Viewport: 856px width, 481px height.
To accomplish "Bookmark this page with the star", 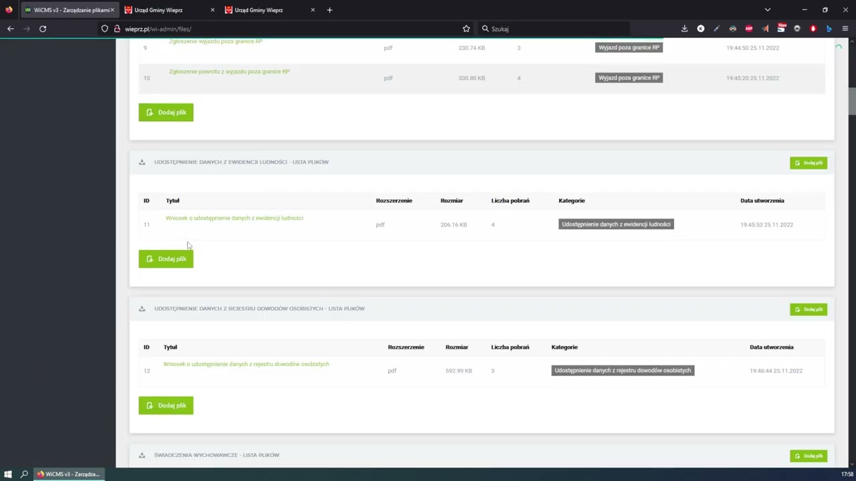I will point(466,29).
